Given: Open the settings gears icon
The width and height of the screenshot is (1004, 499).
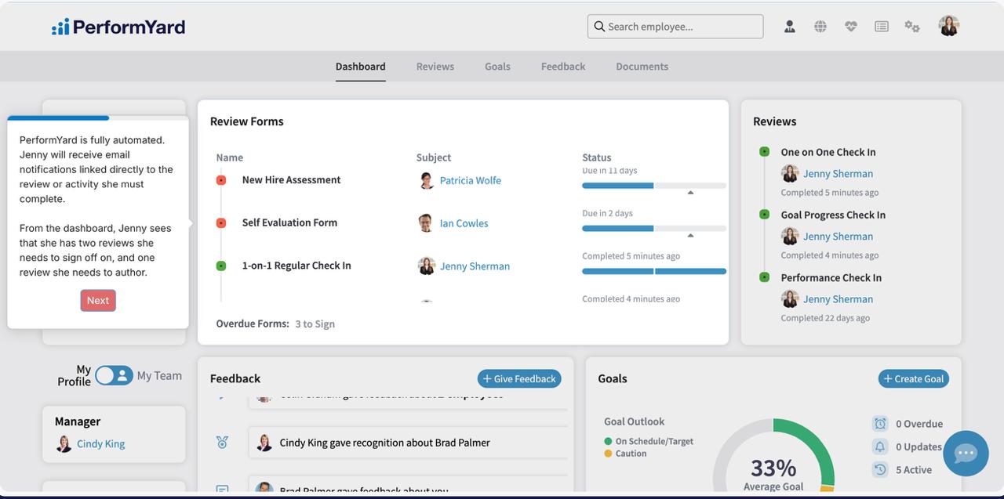Looking at the screenshot, I should click(912, 27).
